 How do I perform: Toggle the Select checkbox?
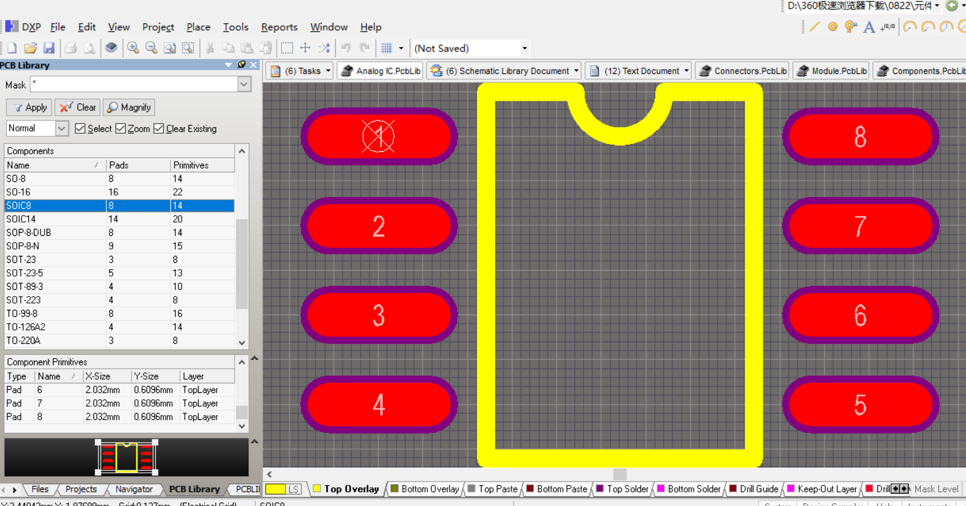(x=80, y=128)
